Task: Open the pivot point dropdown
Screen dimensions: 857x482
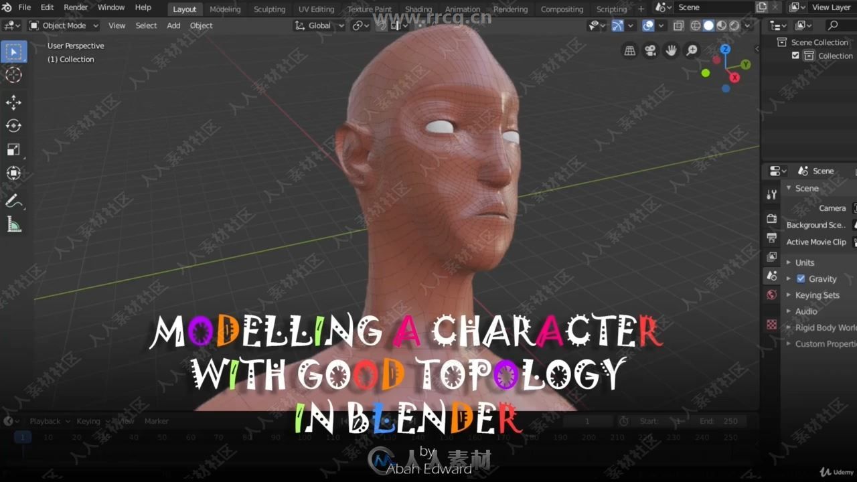Action: tap(362, 25)
